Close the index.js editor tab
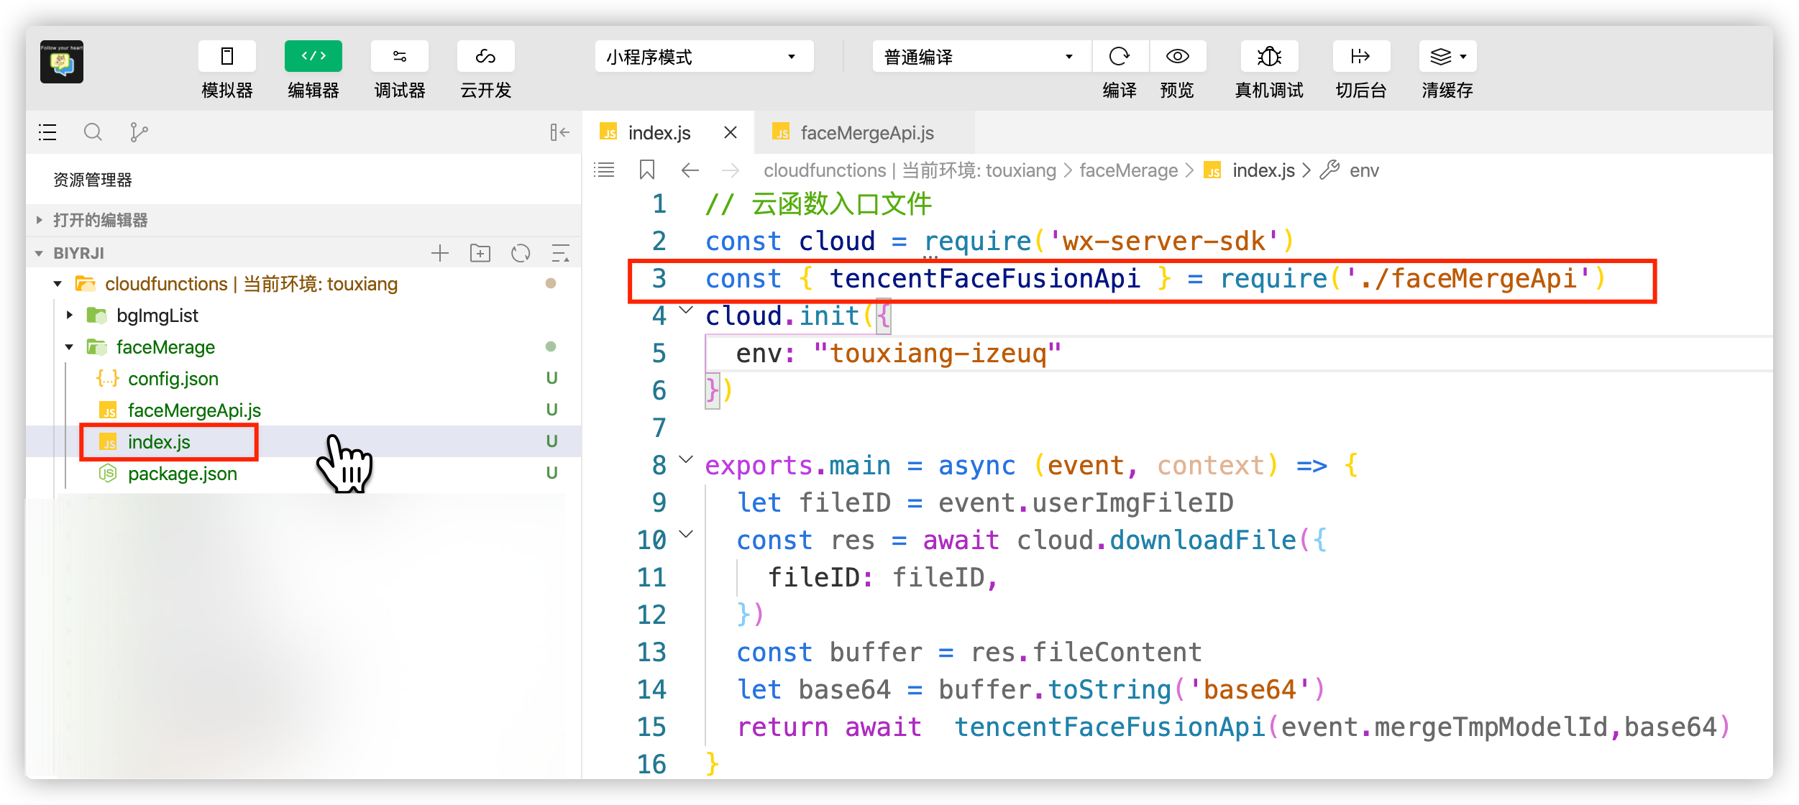This screenshot has width=1799, height=805. [730, 132]
